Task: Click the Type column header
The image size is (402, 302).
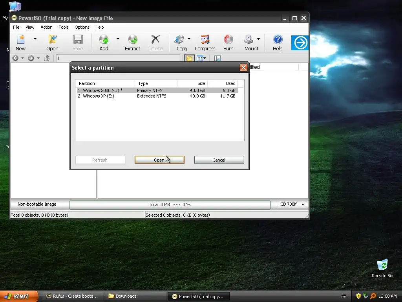Action: (x=156, y=83)
